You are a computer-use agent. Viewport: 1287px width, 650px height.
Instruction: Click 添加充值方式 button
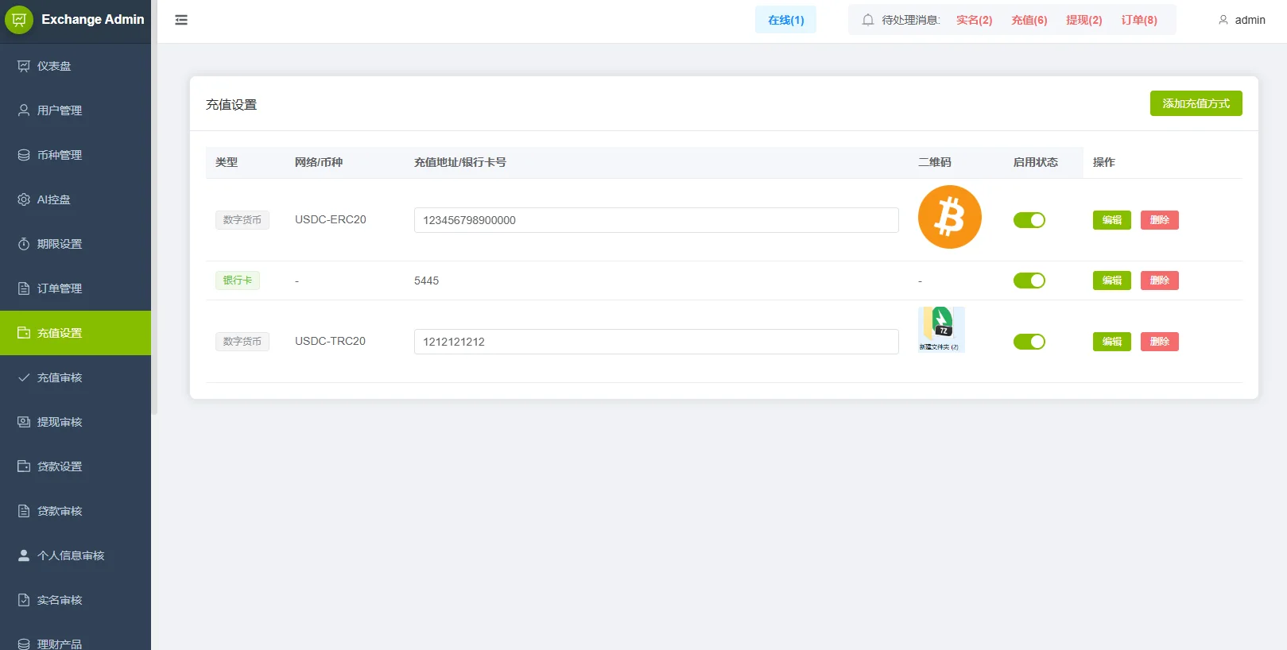1196,103
